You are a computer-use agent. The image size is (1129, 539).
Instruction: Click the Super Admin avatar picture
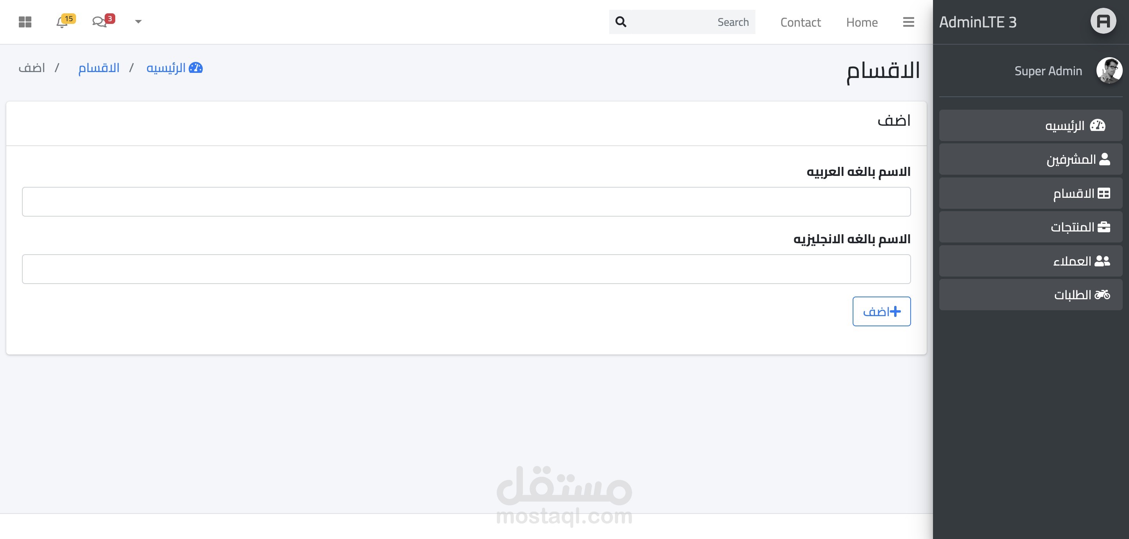1109,70
